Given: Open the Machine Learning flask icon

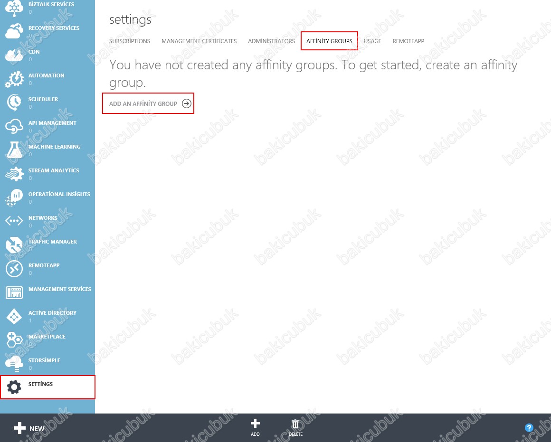Looking at the screenshot, I should coord(14,150).
